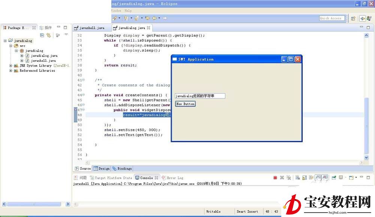Select javashell.java in Package Explorer
Screen dimensions: 375x217
[43, 61]
